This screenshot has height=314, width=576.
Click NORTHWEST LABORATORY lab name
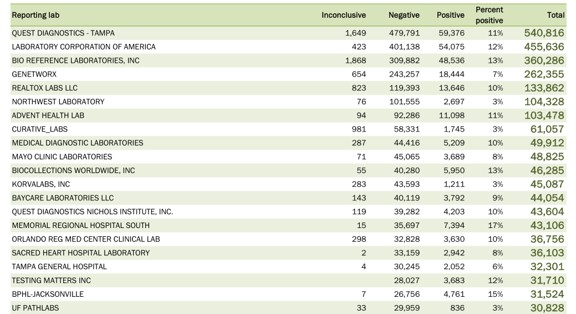[58, 102]
